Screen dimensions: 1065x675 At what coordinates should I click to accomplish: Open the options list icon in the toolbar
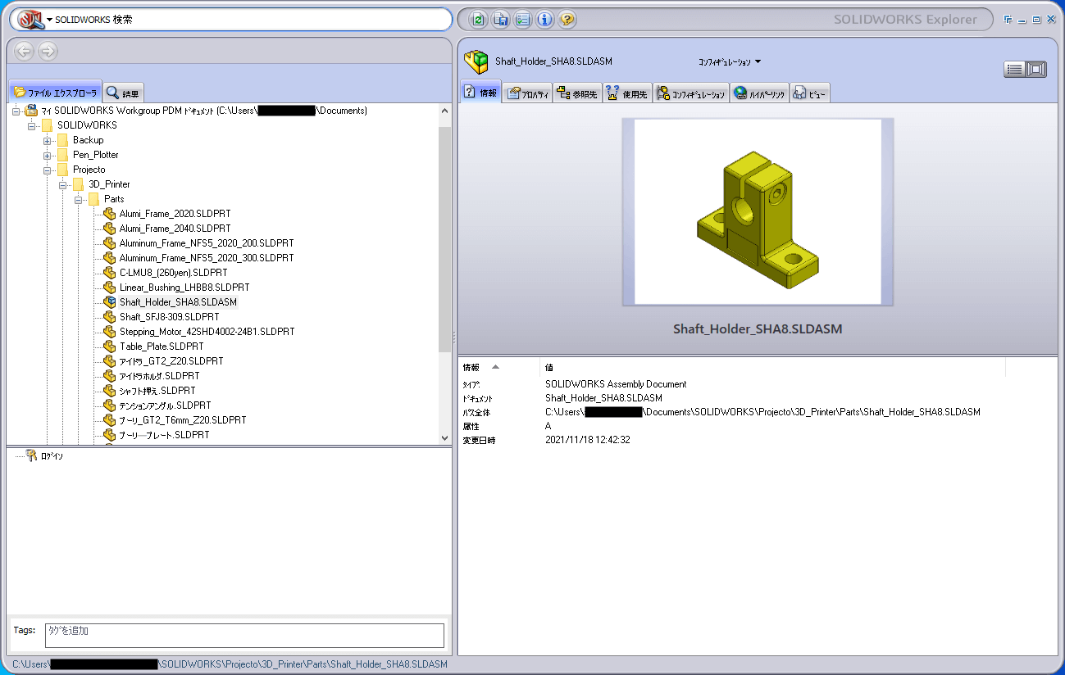coord(522,19)
